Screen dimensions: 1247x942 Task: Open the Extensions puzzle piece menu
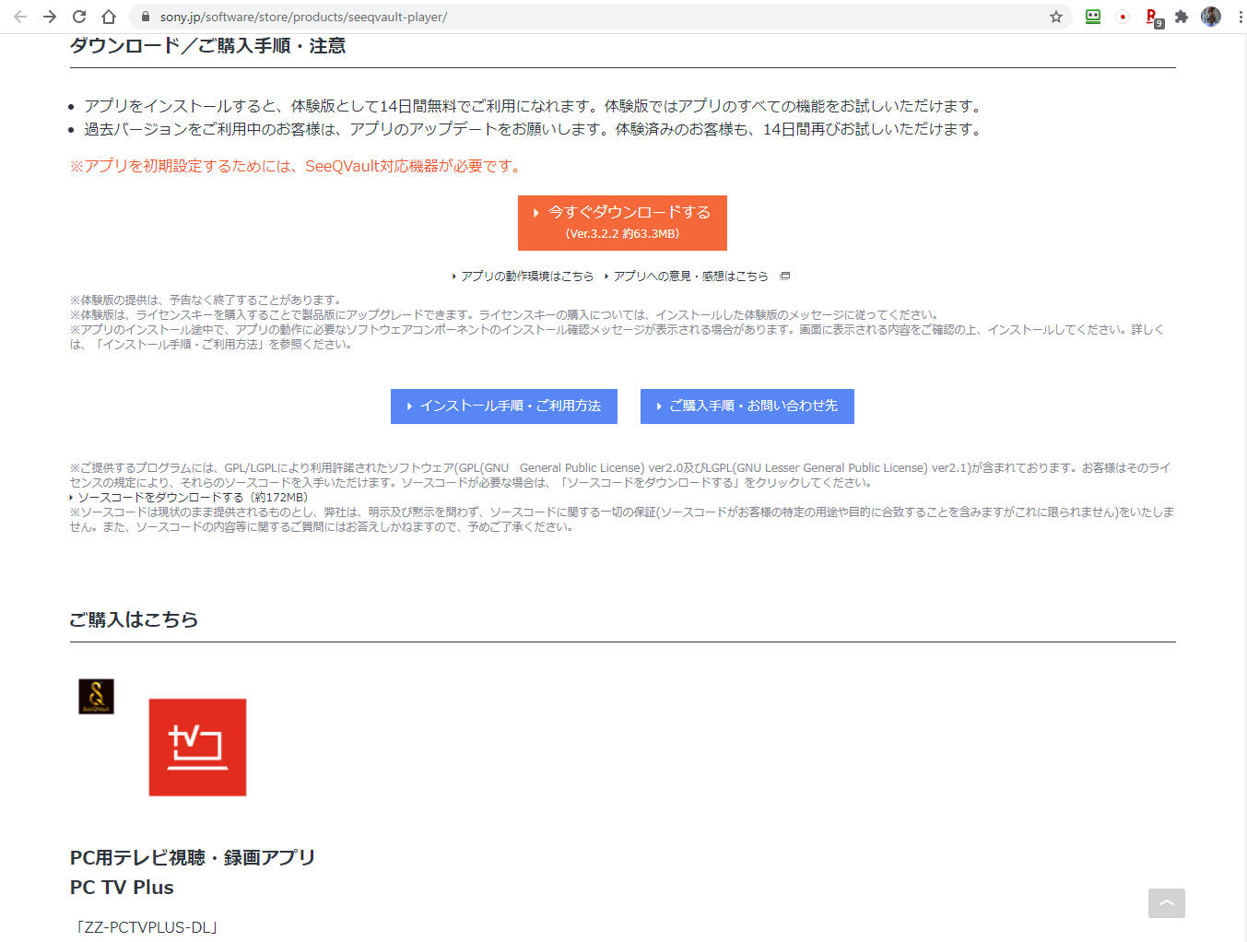pyautogui.click(x=1182, y=17)
